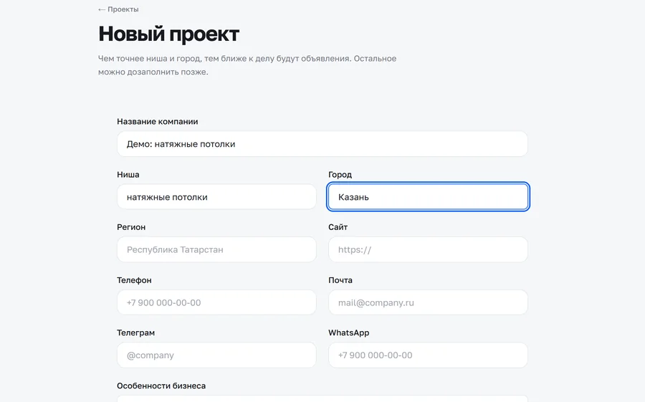Click the Сайт label
The image size is (645, 402).
338,227
